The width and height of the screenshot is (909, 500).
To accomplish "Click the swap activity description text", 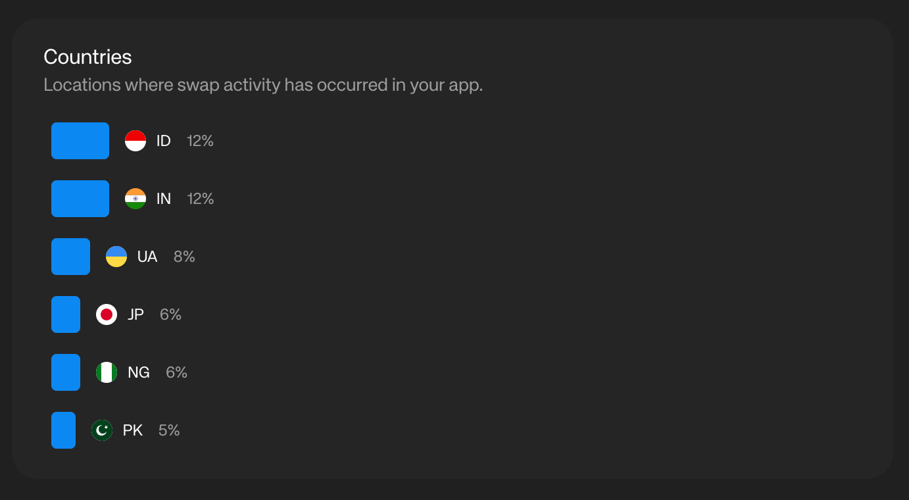I will [x=263, y=85].
